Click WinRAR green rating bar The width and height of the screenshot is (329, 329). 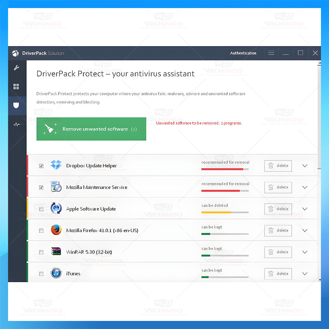click(x=225, y=256)
